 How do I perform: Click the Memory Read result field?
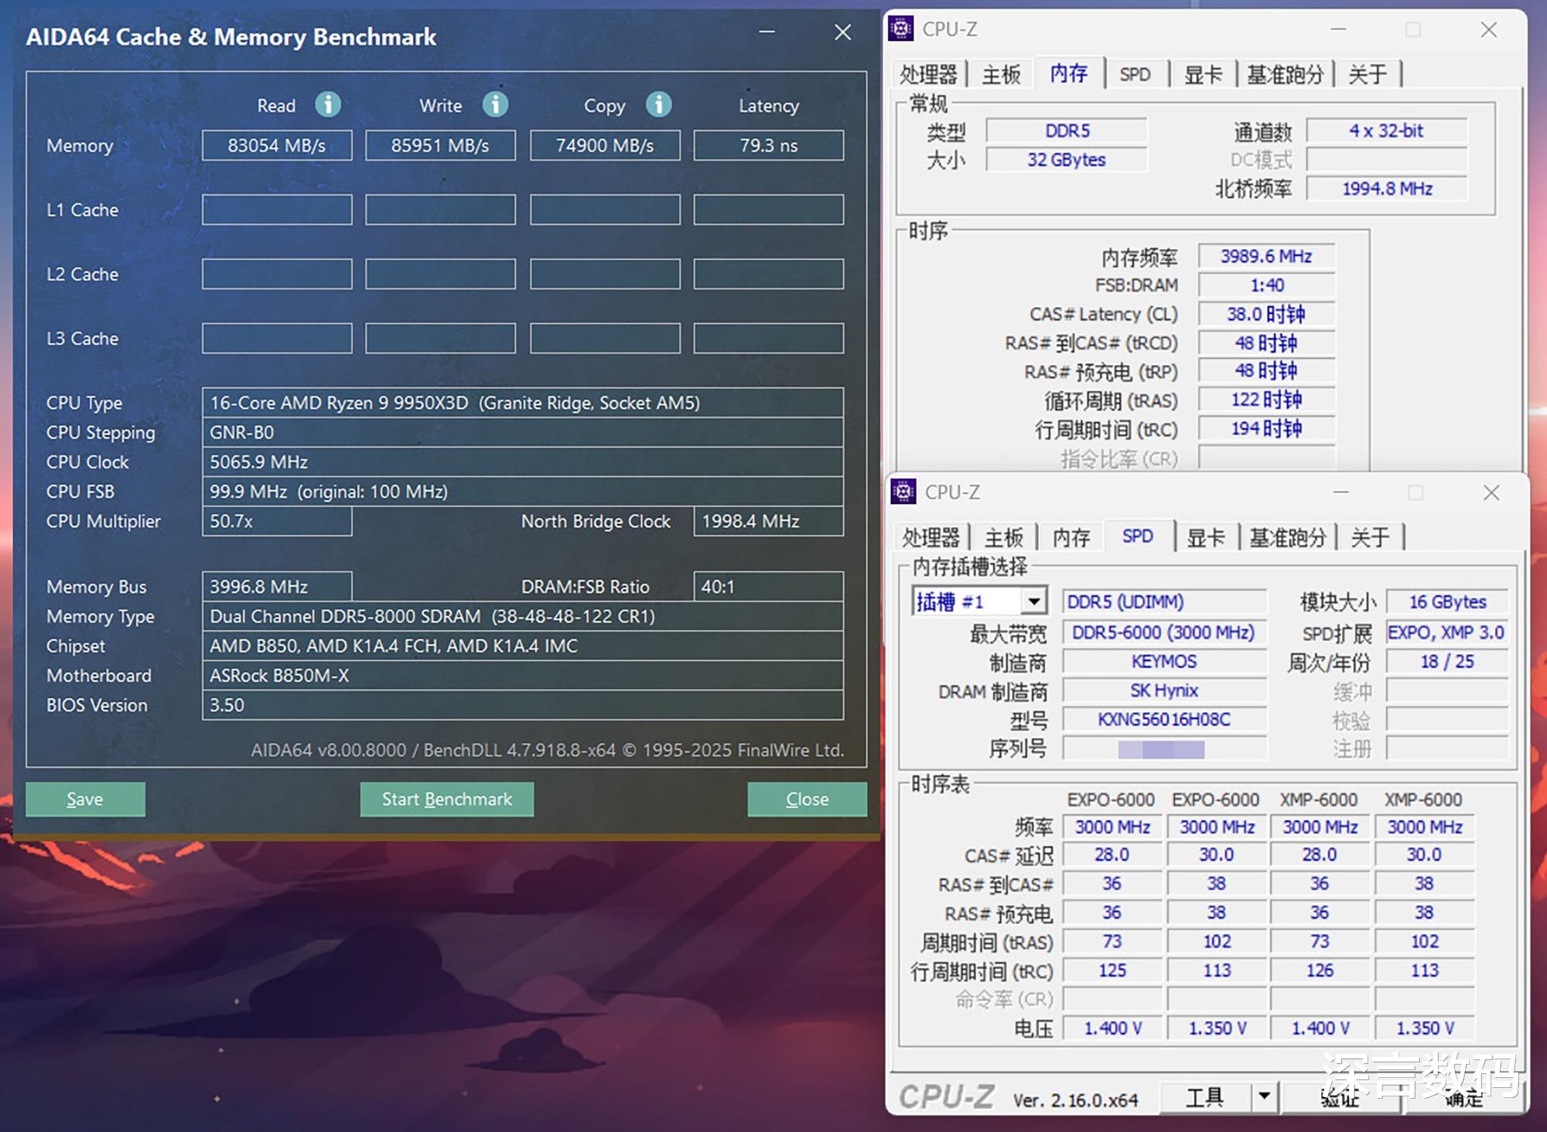point(277,145)
